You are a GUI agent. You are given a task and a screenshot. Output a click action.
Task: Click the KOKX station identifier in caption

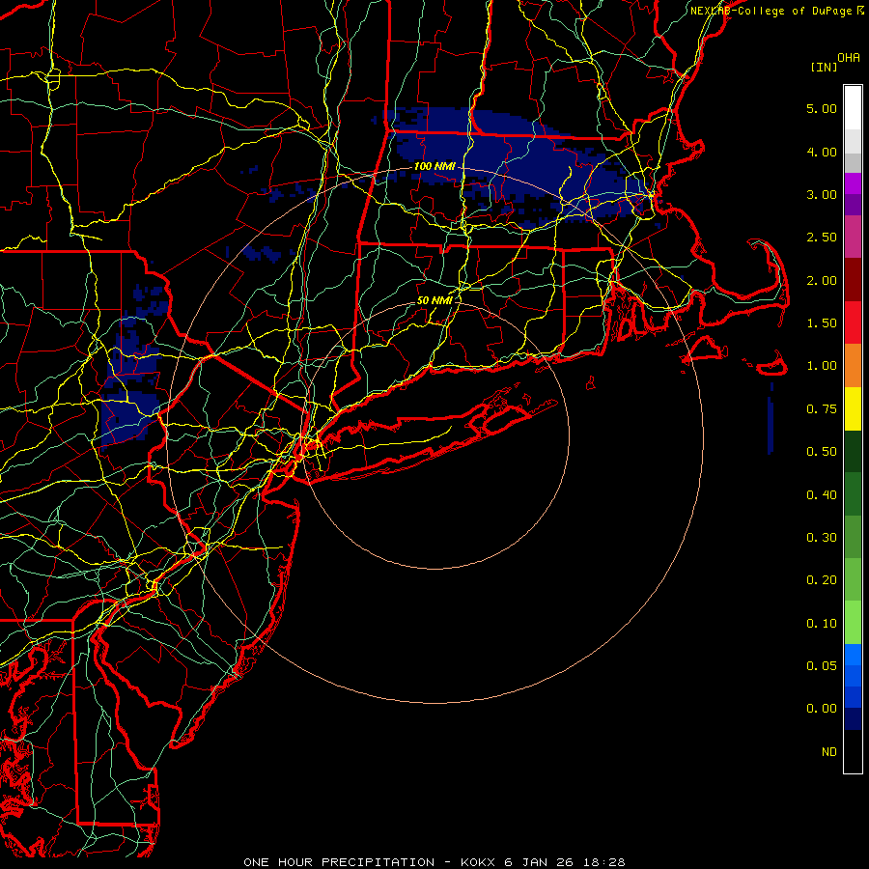click(478, 862)
